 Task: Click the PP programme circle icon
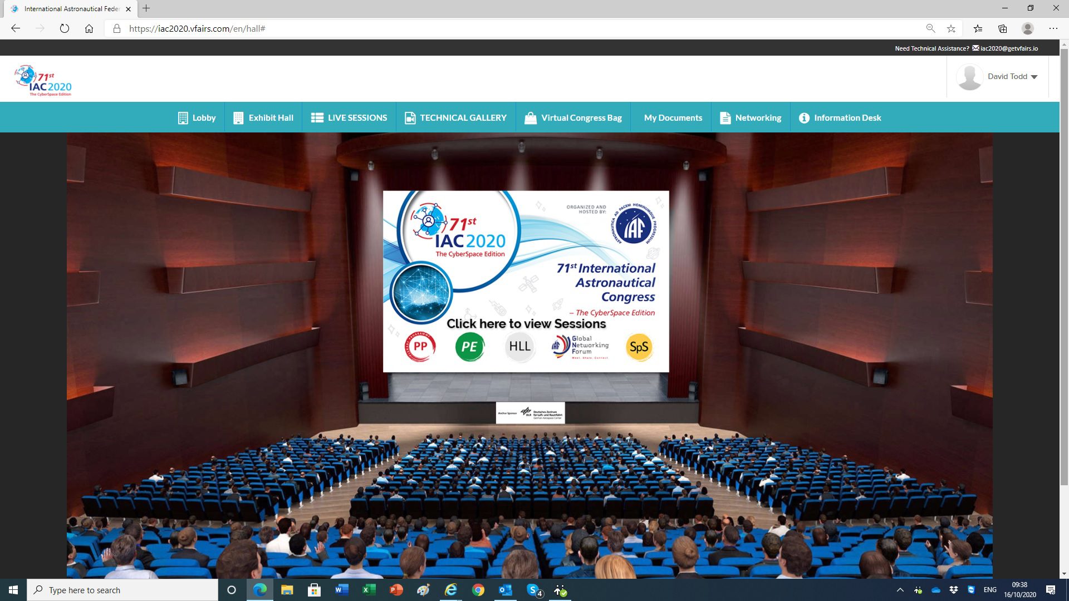(x=420, y=347)
